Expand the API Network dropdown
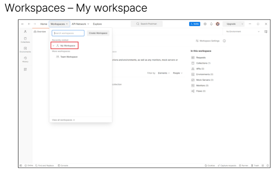 point(81,24)
